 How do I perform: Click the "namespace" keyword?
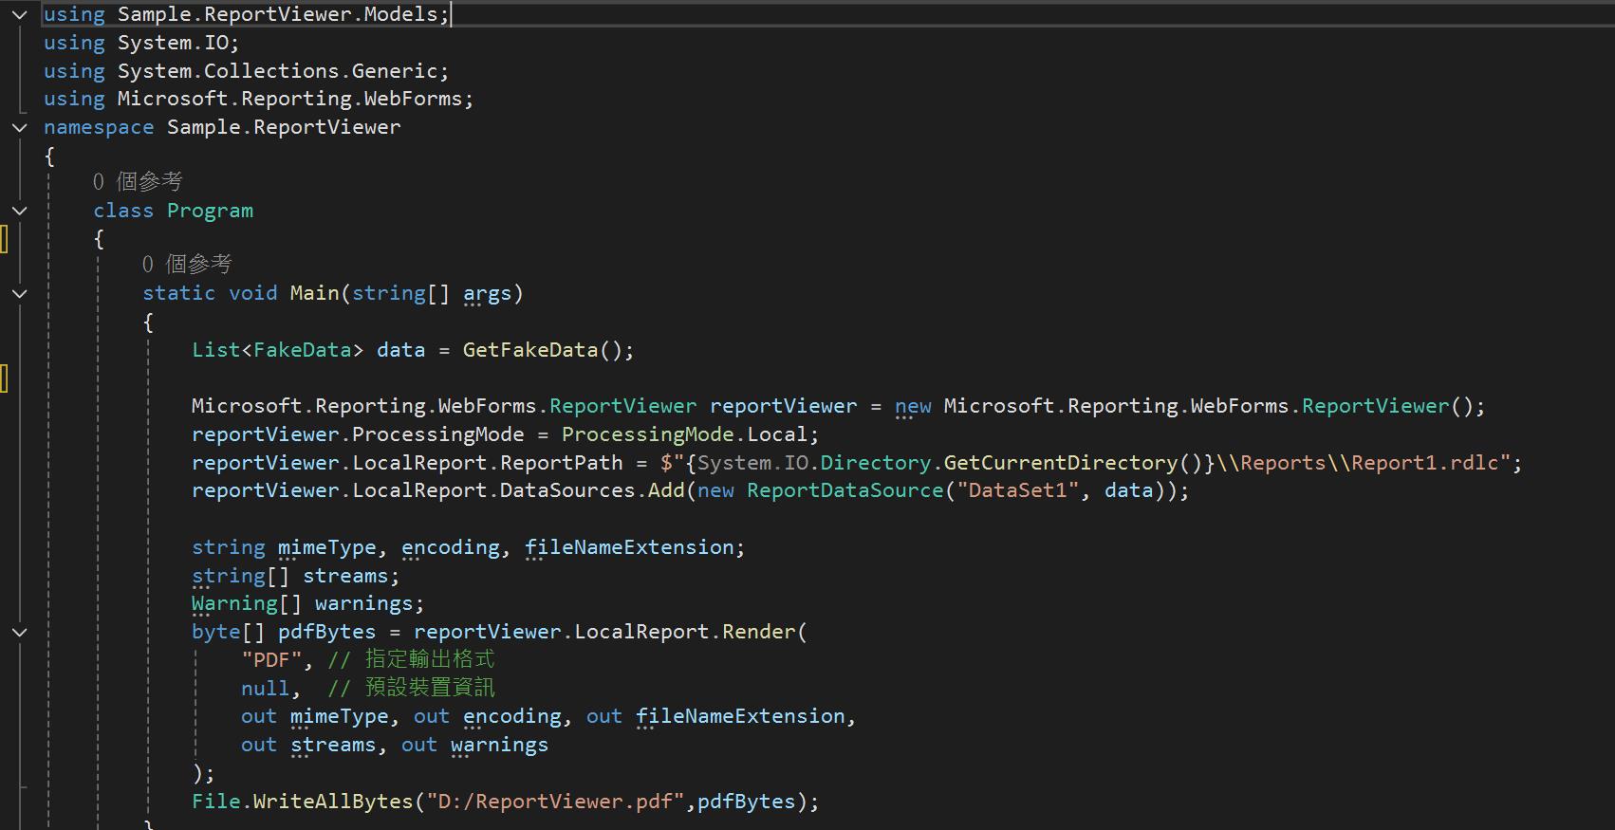click(99, 127)
